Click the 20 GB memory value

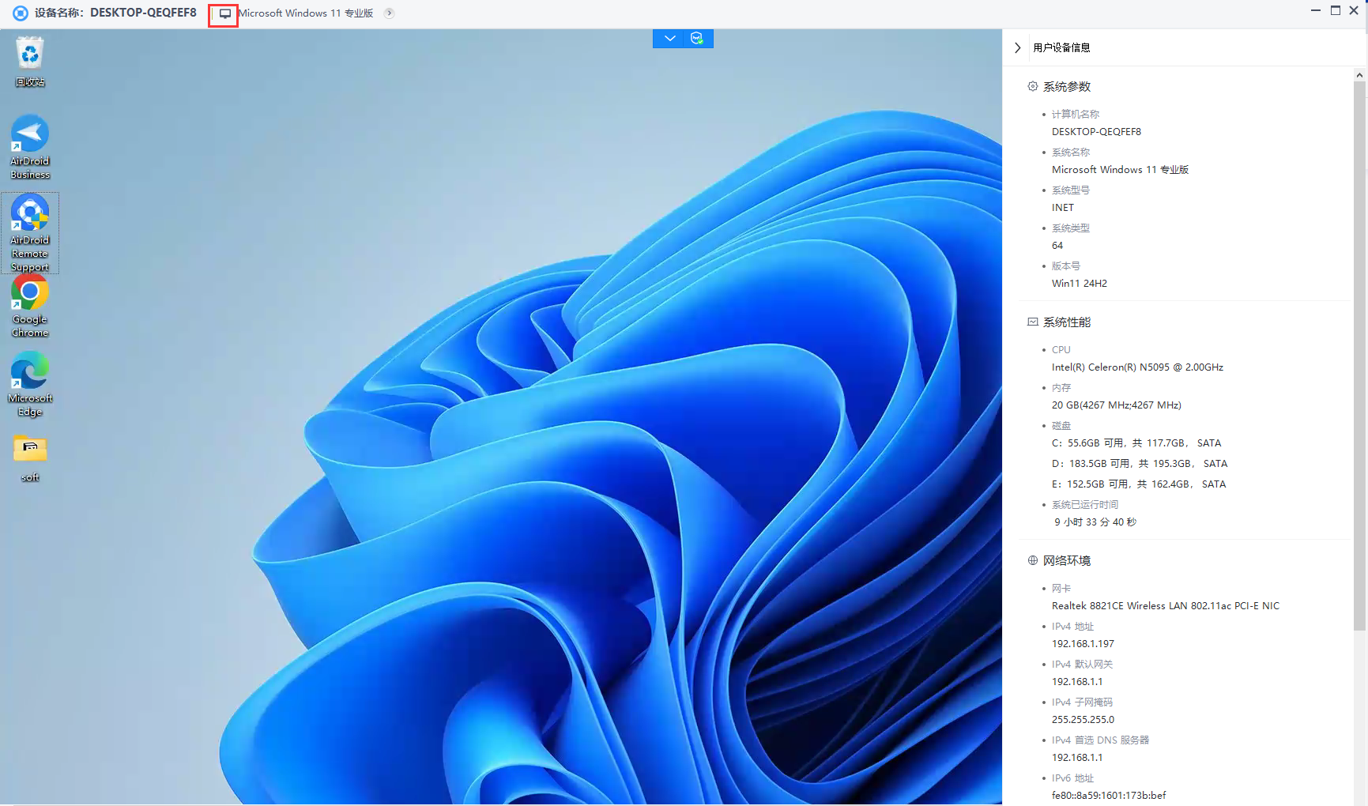(x=1116, y=405)
